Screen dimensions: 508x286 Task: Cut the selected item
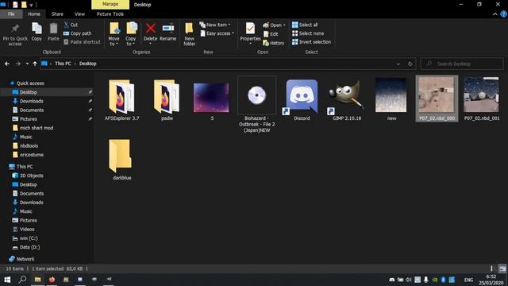(x=71, y=25)
